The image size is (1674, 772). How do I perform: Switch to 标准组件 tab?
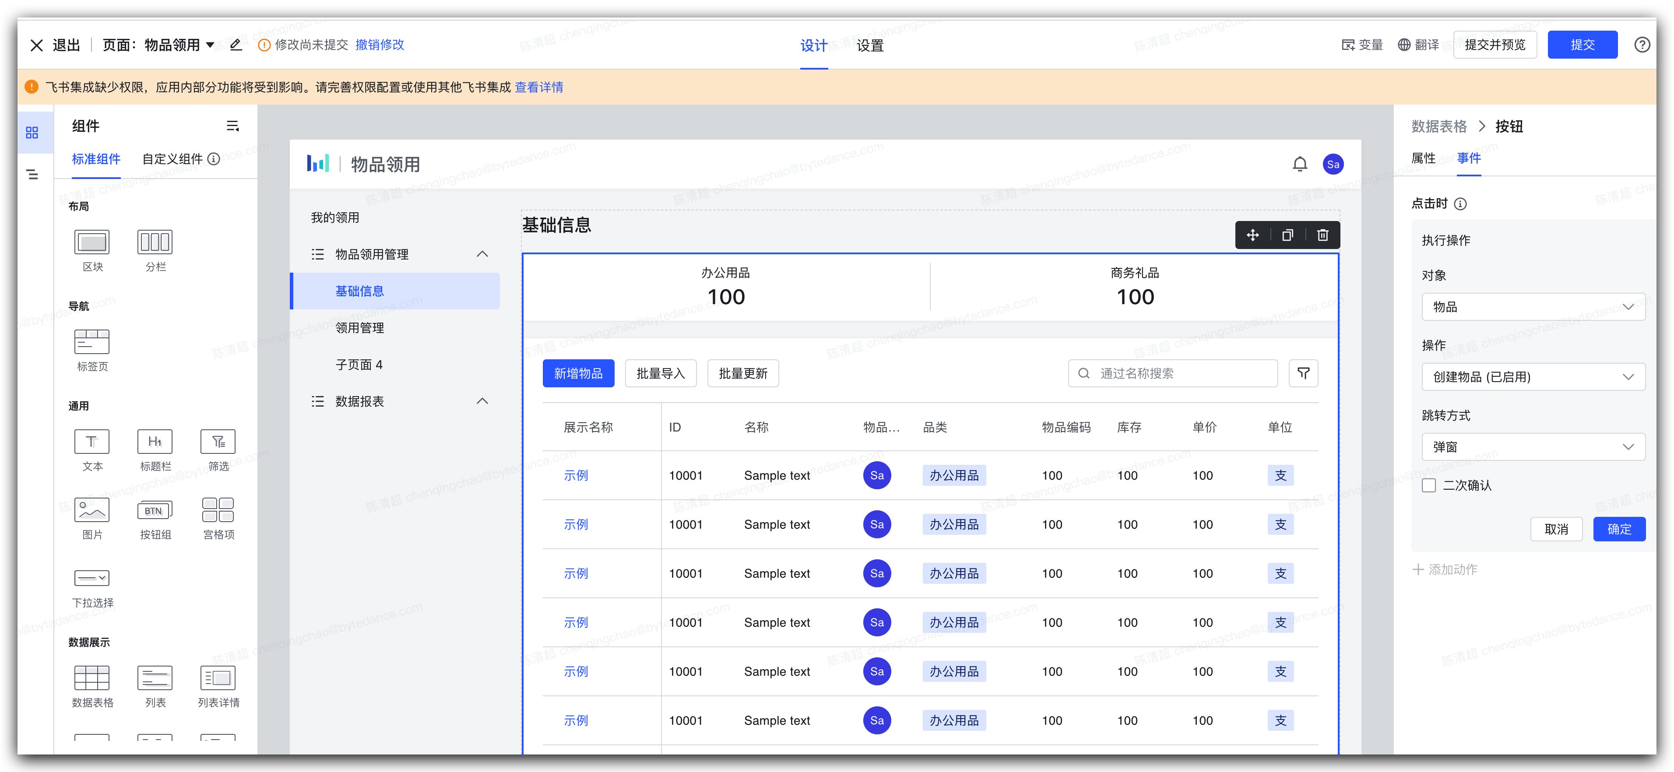[95, 159]
